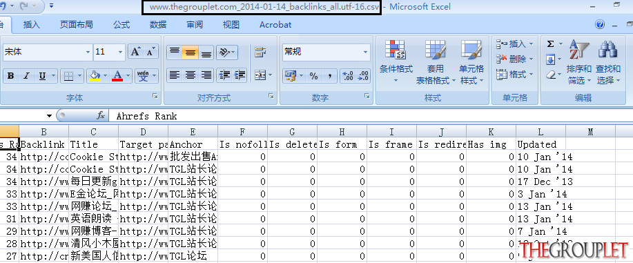Apply yellow fill color bucket
Viewport: 633px width, 263px height.
(x=95, y=76)
